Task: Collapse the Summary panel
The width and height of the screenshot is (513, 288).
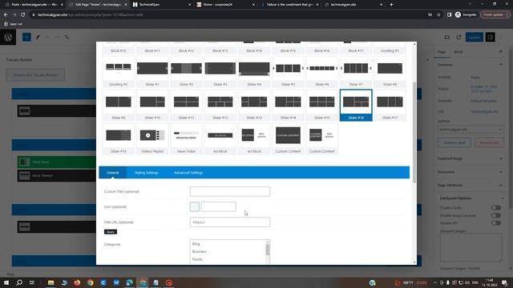Action: (x=471, y=65)
